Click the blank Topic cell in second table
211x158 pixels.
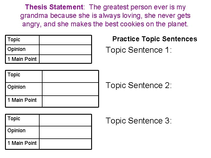click(70, 76)
